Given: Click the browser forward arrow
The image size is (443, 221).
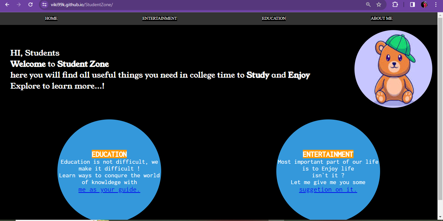Looking at the screenshot, I should (x=19, y=5).
